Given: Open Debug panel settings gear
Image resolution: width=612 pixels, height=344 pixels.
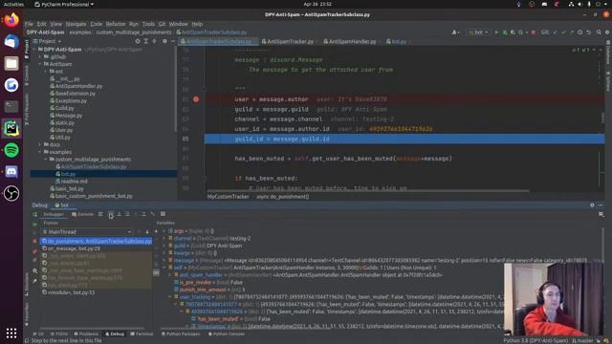Looking at the screenshot, I should [592, 205].
